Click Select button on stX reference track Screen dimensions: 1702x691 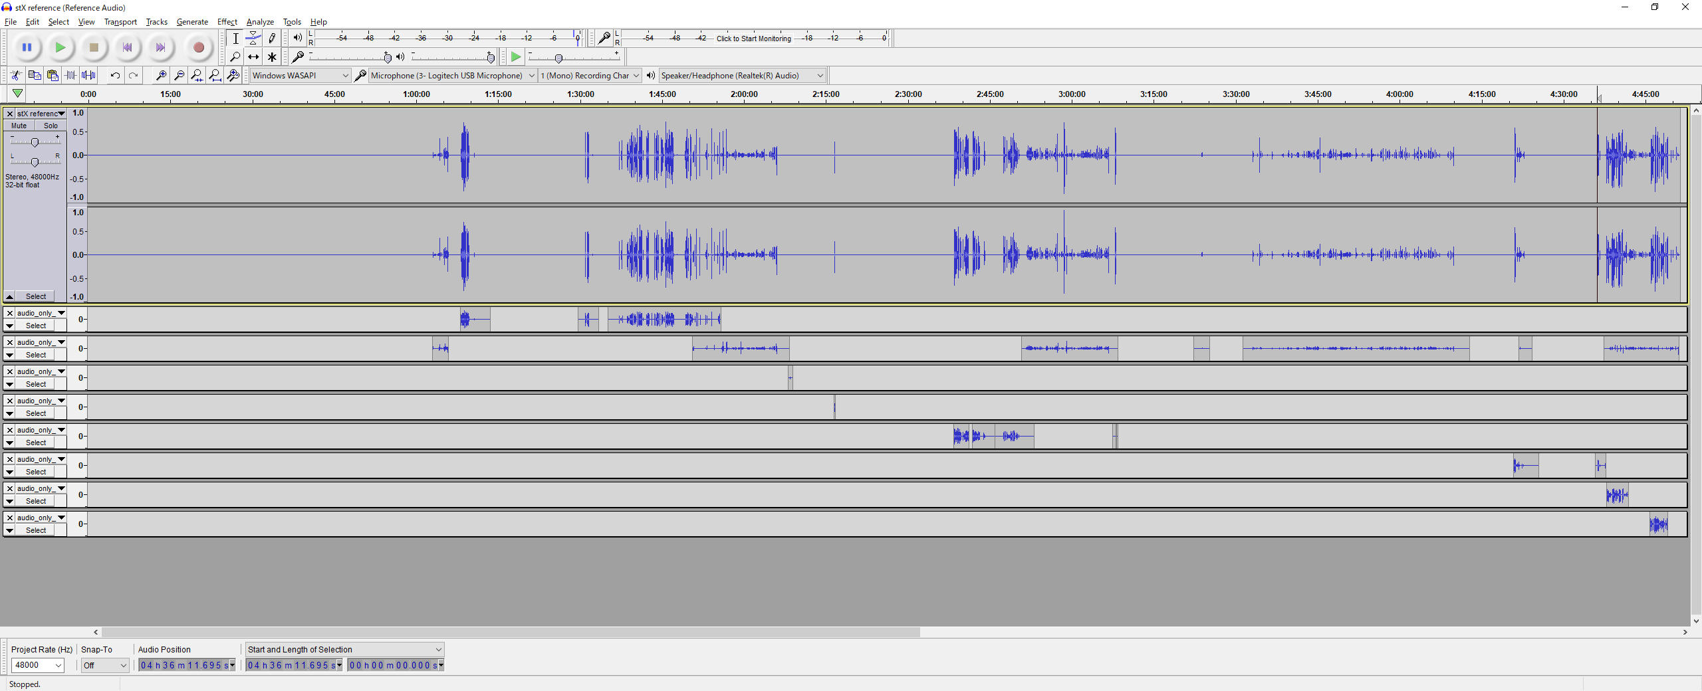pyautogui.click(x=36, y=296)
